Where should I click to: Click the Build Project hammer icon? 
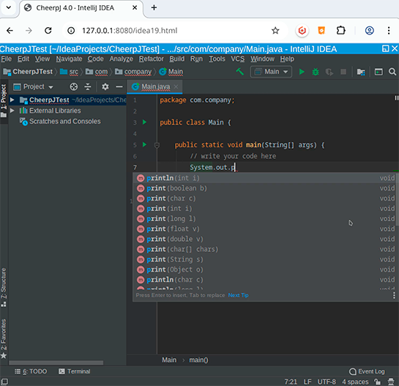coord(239,72)
